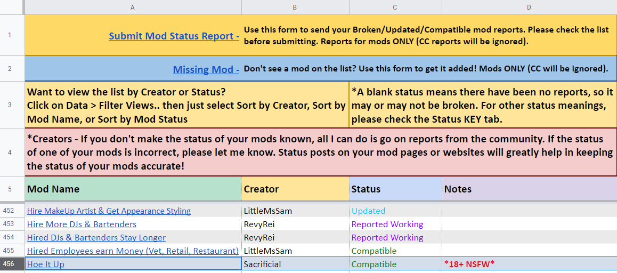The image size is (617, 273).
Task: Select row 452 header
Action: click(x=12, y=211)
